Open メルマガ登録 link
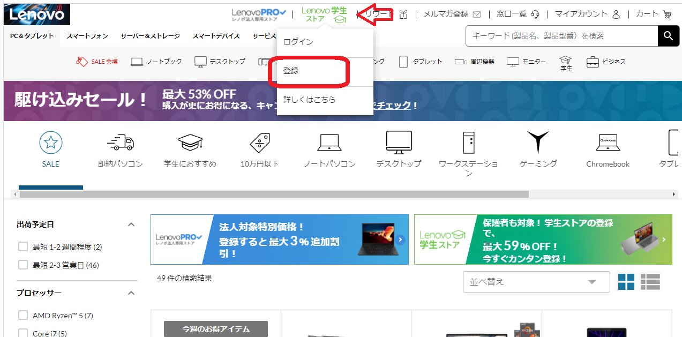 446,14
